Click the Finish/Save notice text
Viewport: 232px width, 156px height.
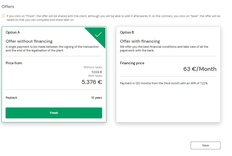click(113, 18)
